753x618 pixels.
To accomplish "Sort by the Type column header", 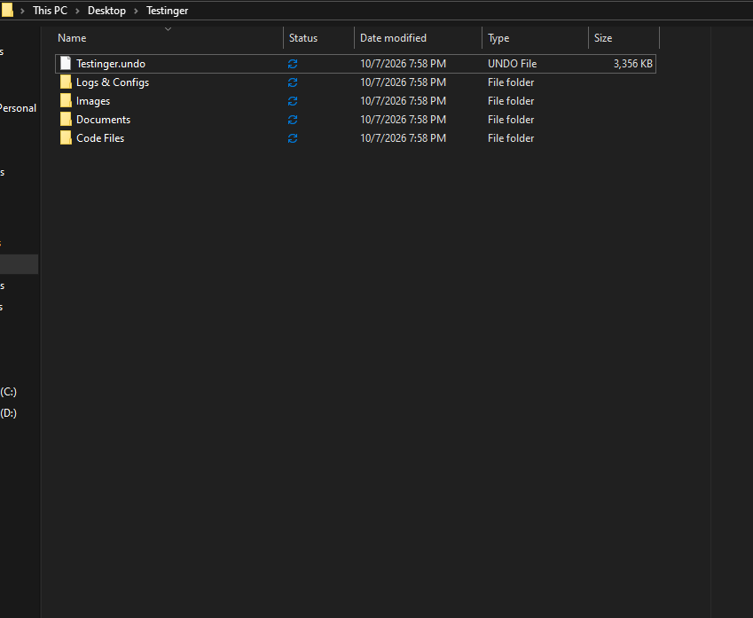I will pyautogui.click(x=536, y=38).
